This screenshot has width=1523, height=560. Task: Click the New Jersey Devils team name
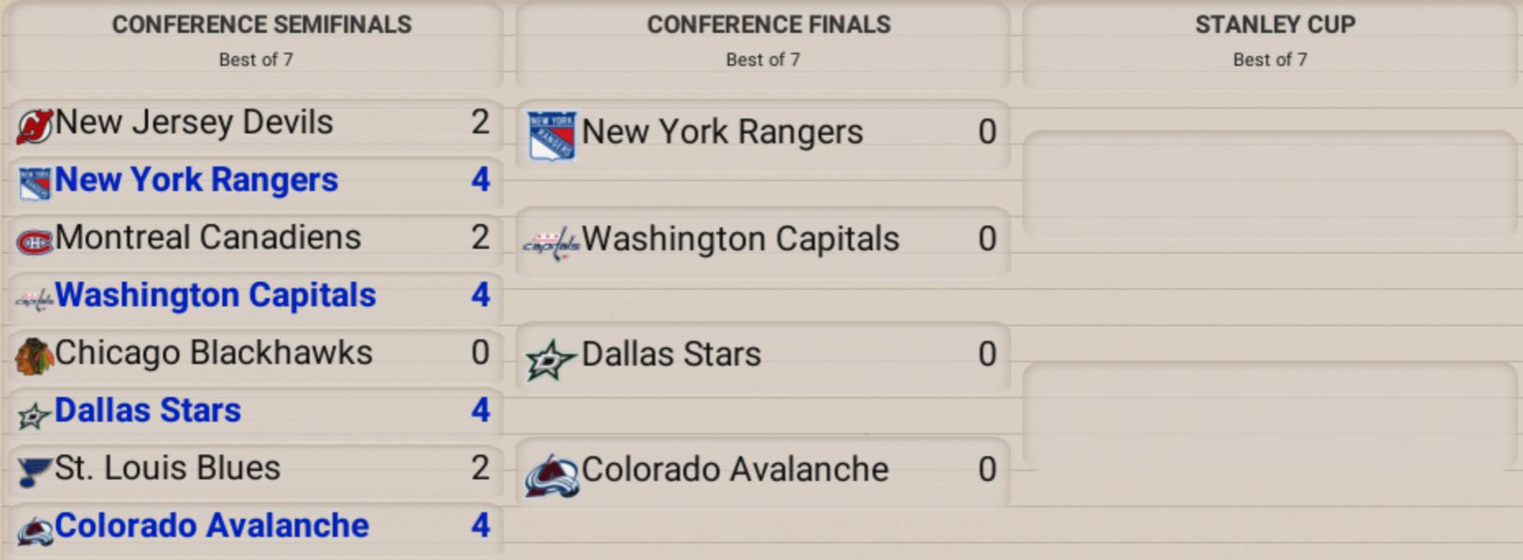pos(194,123)
